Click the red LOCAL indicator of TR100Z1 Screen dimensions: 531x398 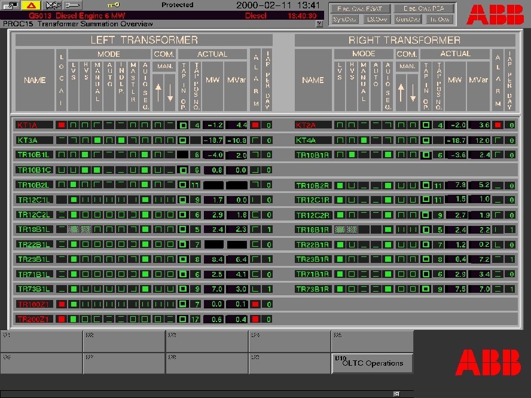pyautogui.click(x=62, y=304)
